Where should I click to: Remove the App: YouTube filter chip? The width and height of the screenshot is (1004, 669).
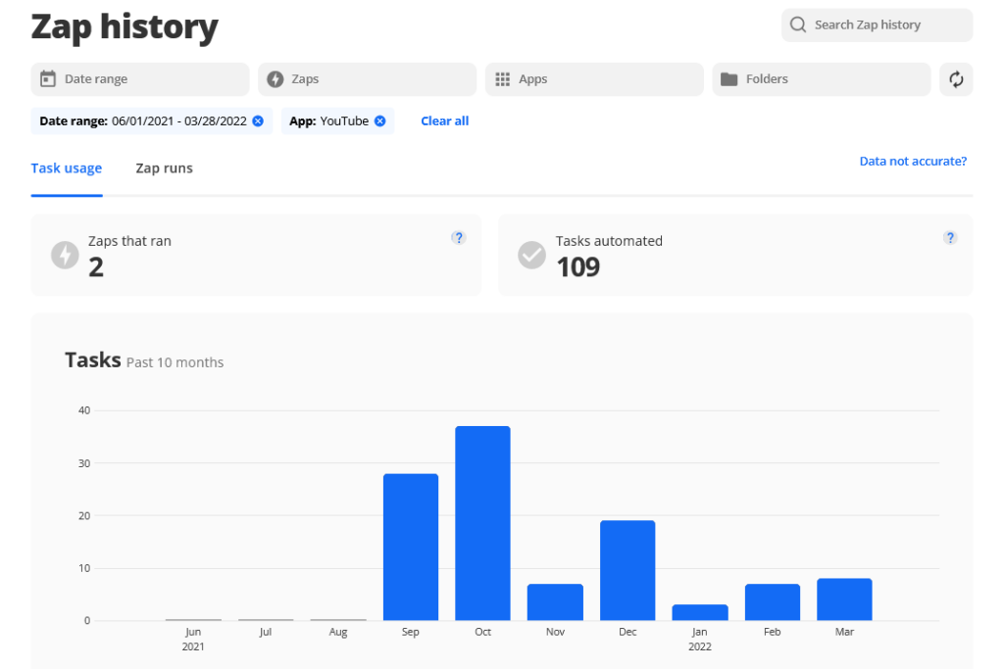coord(380,120)
